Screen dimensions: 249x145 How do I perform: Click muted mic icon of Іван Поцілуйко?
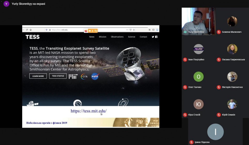point(185,60)
